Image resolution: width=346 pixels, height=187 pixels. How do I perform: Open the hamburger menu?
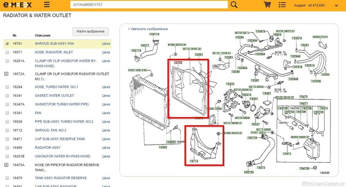[x=47, y=5]
